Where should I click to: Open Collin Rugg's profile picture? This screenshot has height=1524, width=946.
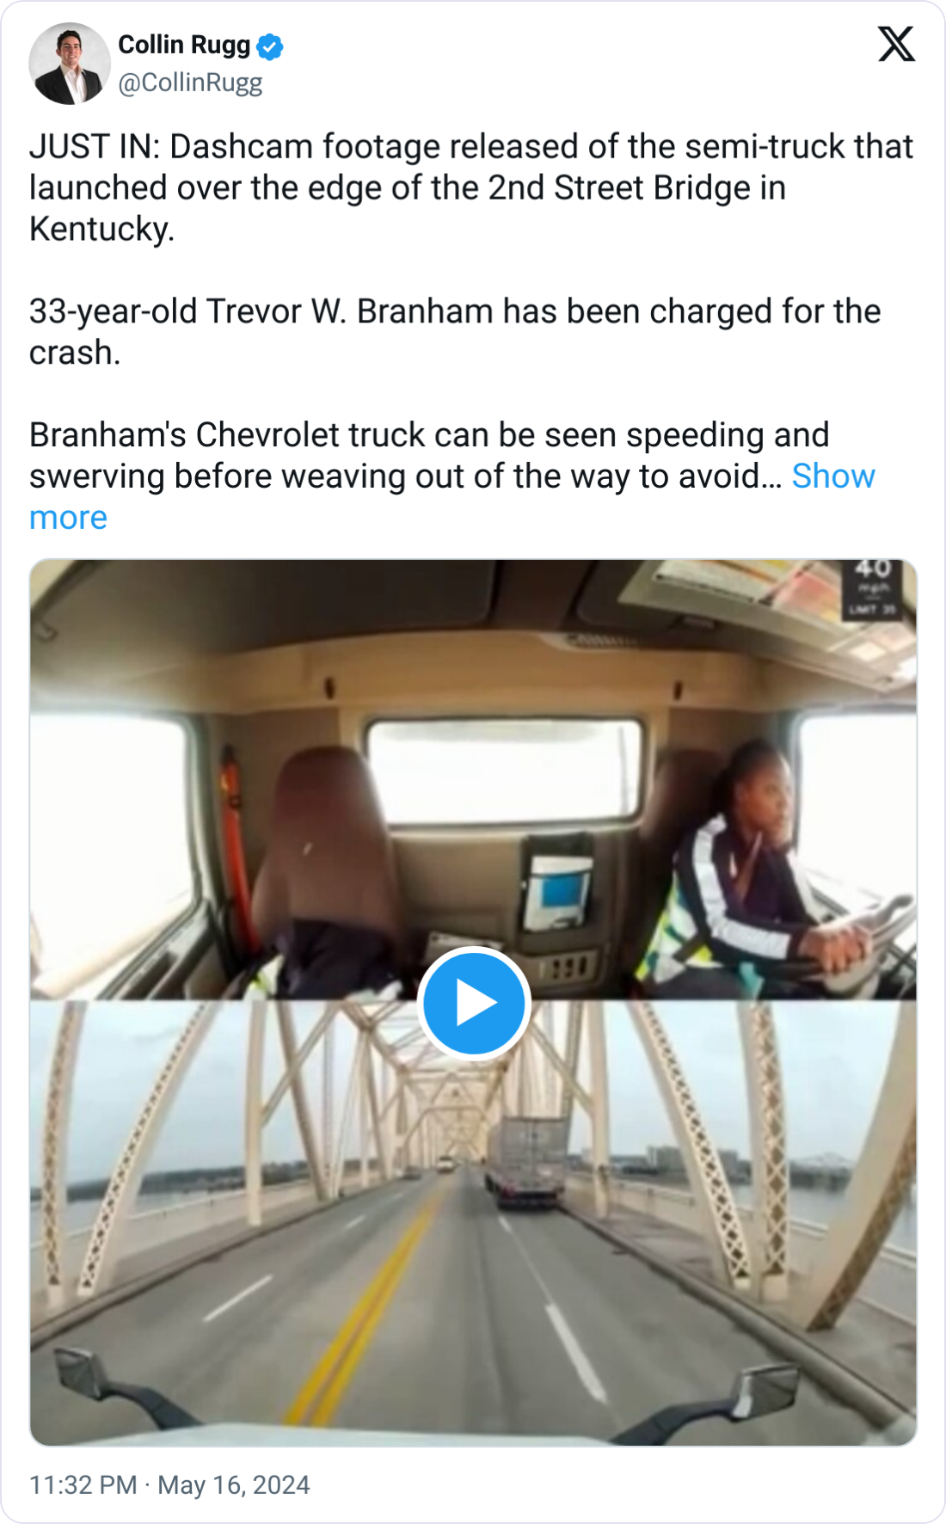coord(70,64)
